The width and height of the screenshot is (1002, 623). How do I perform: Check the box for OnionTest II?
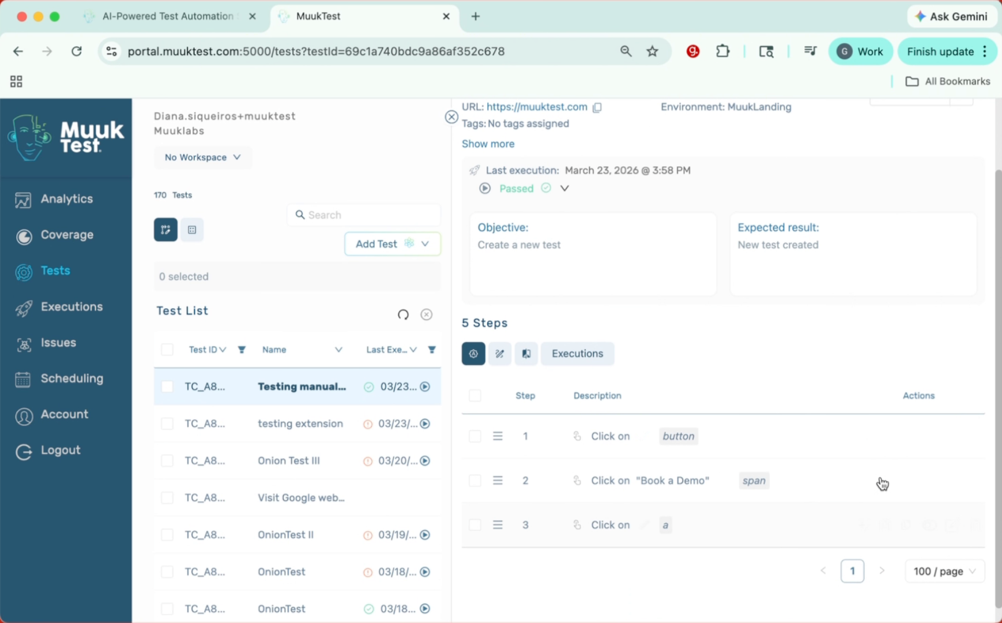coord(167,535)
